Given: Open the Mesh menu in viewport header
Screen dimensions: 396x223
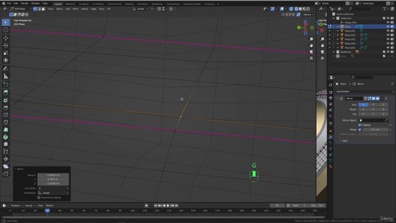Looking at the screenshot, I should (x=75, y=9).
